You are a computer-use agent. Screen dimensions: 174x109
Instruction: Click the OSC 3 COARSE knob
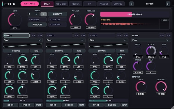pyautogui.click(x=121, y=60)
